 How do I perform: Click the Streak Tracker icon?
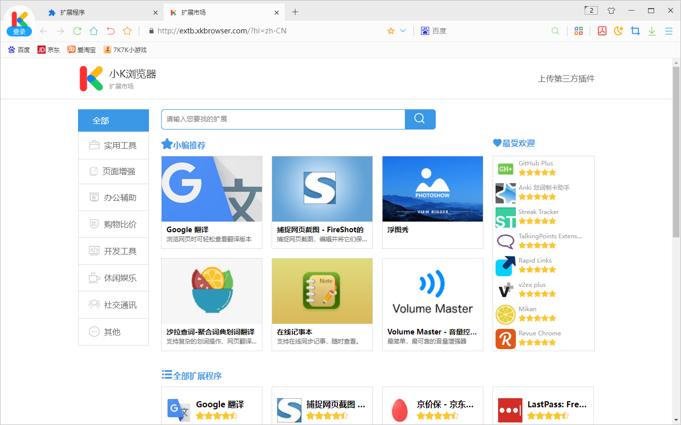(506, 218)
